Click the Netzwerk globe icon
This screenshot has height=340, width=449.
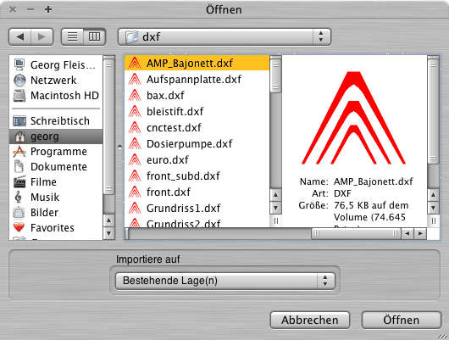pyautogui.click(x=19, y=81)
